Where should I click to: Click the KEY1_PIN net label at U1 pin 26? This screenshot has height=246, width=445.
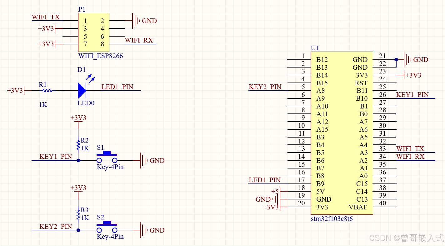[x=412, y=95]
